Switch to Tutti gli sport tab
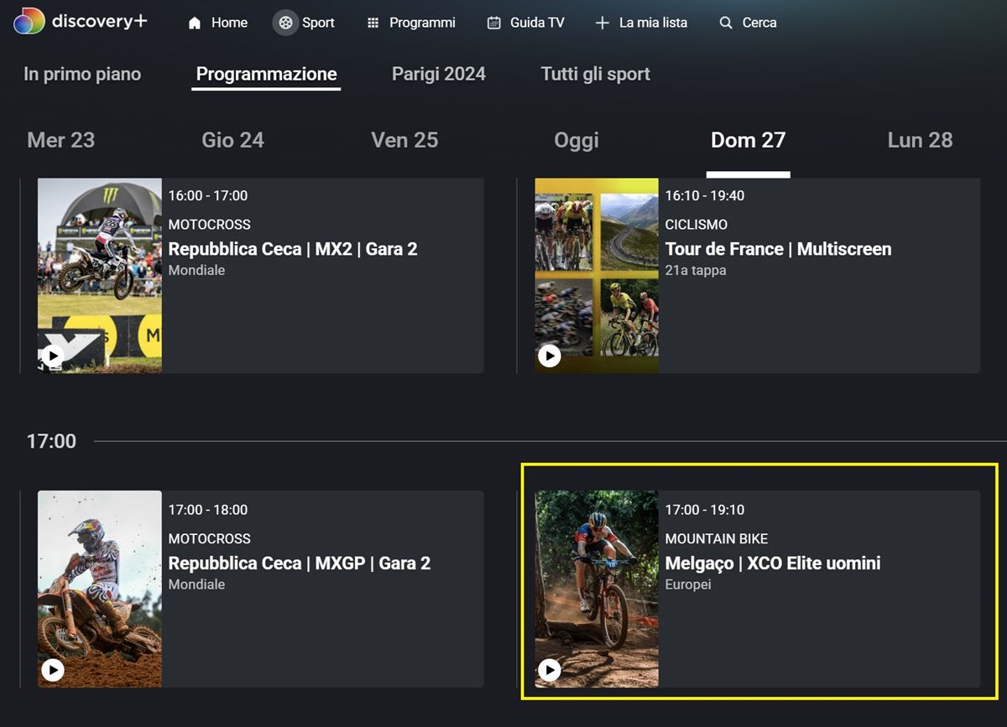This screenshot has width=1007, height=727. click(596, 74)
